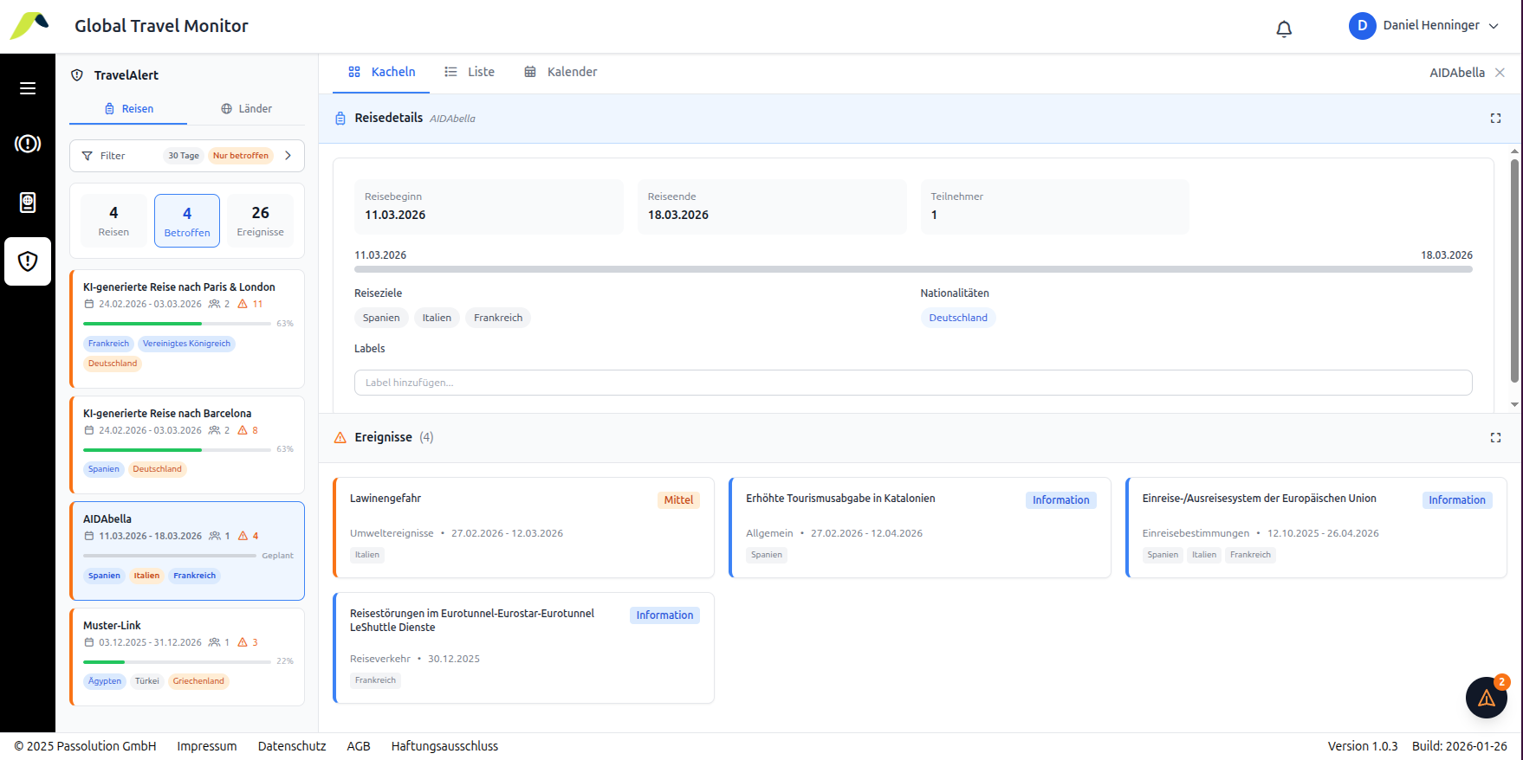Select the shield TravelAlert sidebar icon

tap(28, 261)
